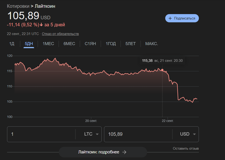Click arrow icon in Лайткоин: подробнее button
The height and width of the screenshot is (160, 225).
124,152
